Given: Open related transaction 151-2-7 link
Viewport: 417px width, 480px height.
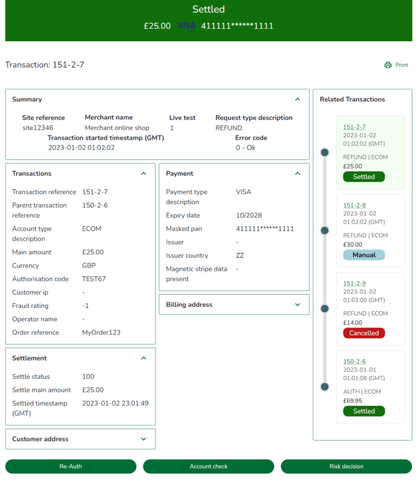Looking at the screenshot, I should pyautogui.click(x=354, y=127).
